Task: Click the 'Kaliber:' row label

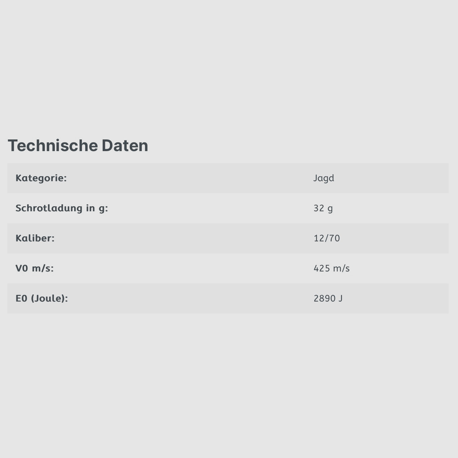Action: coord(35,238)
